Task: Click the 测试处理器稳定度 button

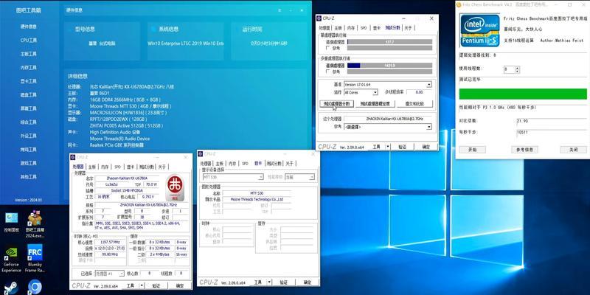Action: tap(375, 103)
